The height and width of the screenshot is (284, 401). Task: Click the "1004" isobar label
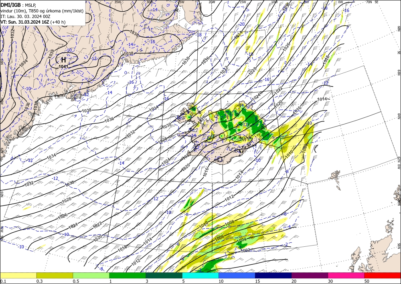point(242,240)
